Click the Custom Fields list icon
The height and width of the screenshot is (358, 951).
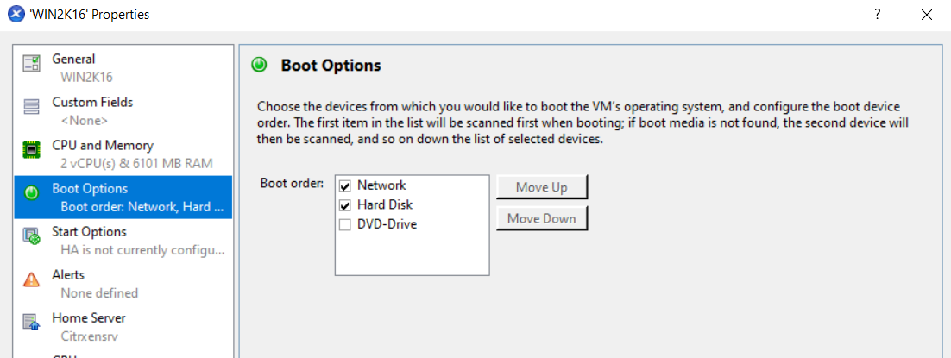pyautogui.click(x=31, y=107)
